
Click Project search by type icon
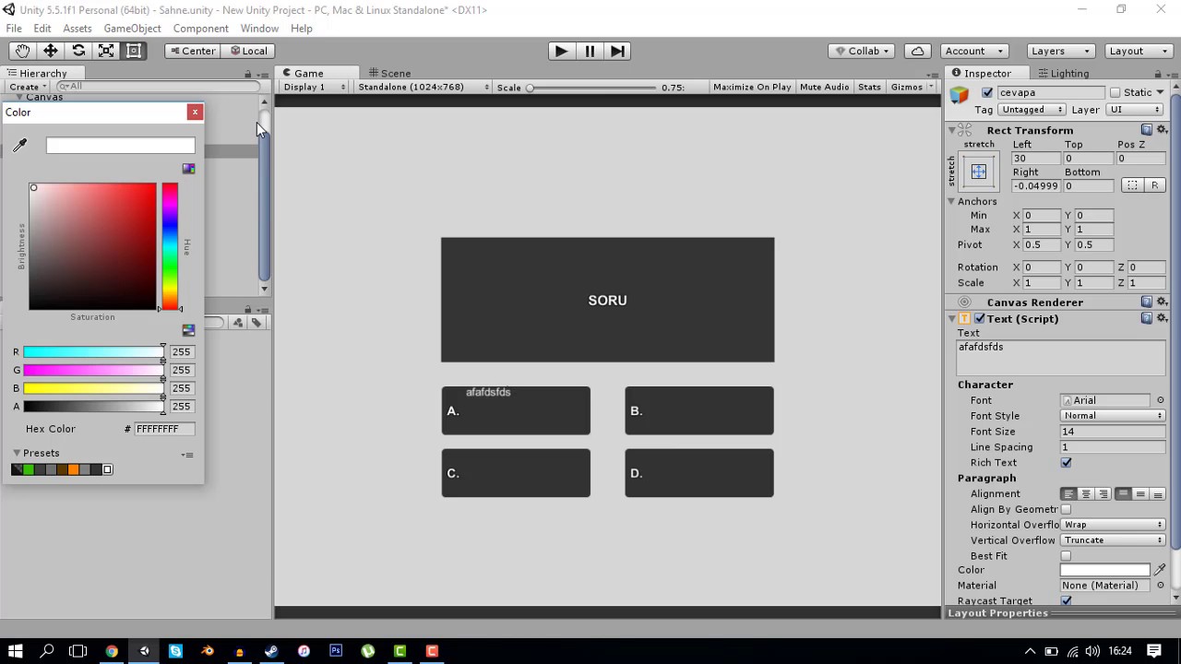238,322
